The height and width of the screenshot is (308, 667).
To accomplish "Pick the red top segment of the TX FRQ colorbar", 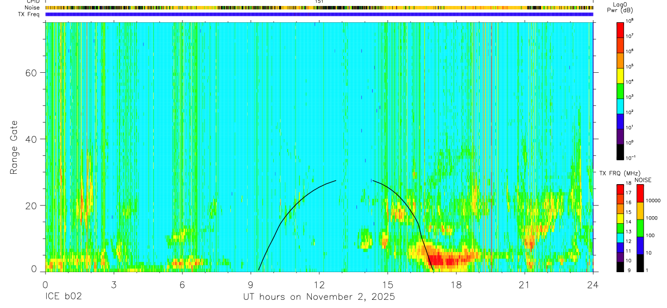I will coord(620,190).
